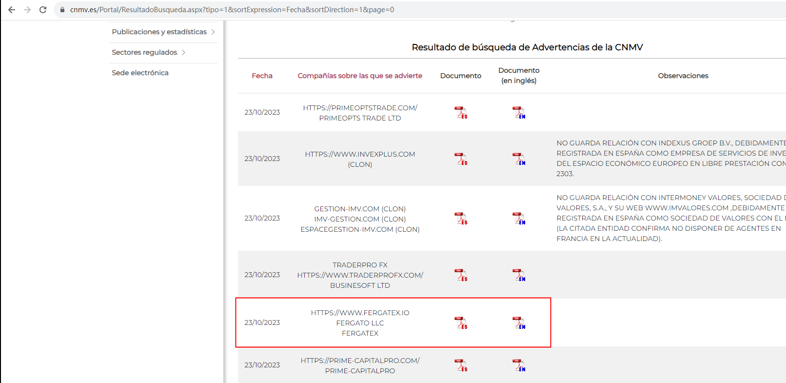Open English PDF for INVEXPLUS.COM clone warning
The width and height of the screenshot is (786, 383).
[x=519, y=159]
